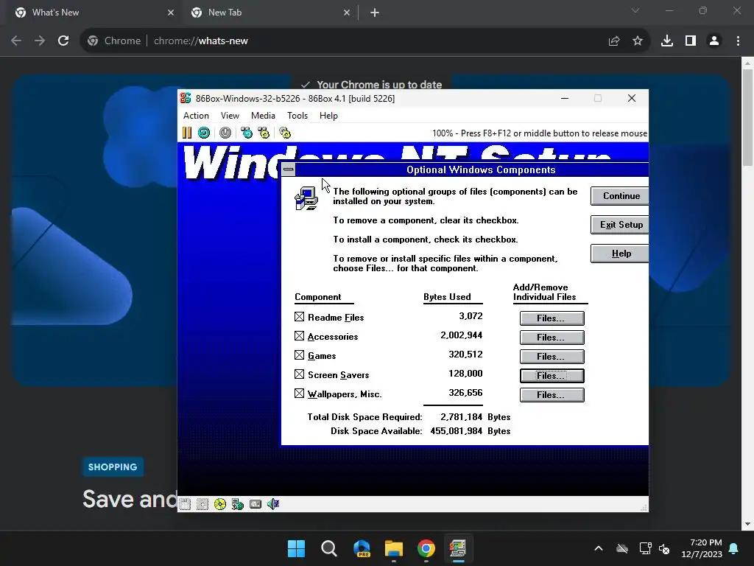Click the gray ACPI power shutdown icon

tap(225, 133)
